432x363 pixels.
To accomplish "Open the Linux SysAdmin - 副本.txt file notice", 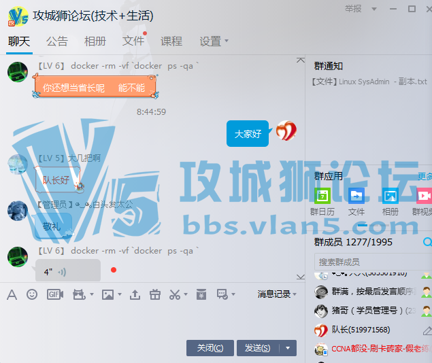I will (x=369, y=82).
